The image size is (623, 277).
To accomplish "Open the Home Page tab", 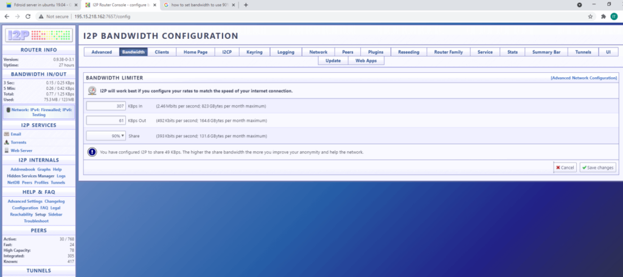I will [195, 52].
